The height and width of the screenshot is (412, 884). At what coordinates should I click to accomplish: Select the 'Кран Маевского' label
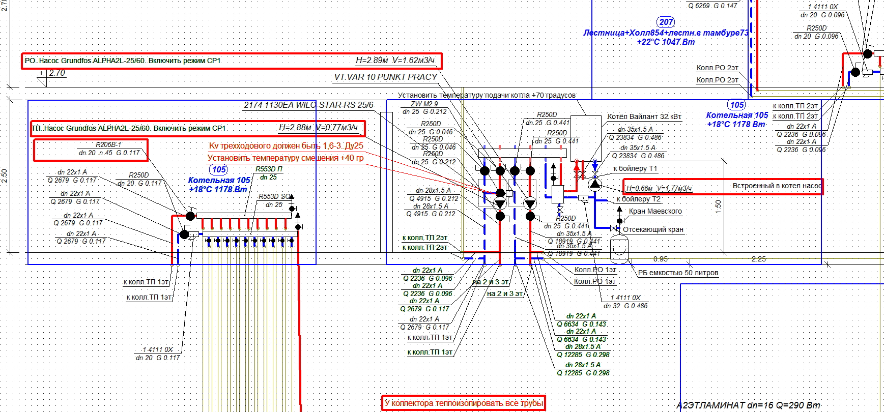point(655,211)
